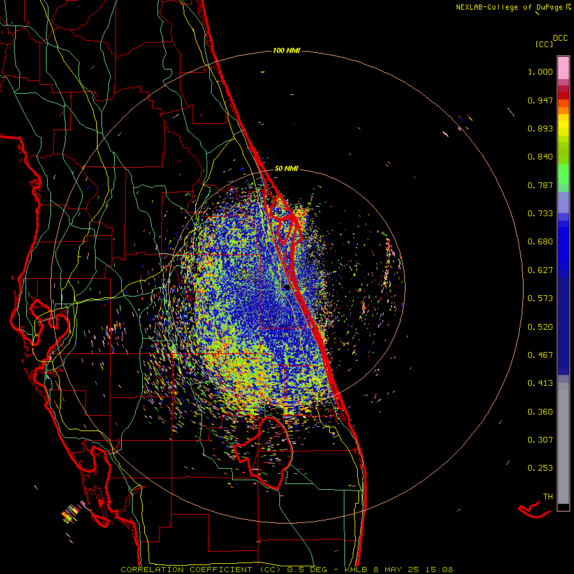Select the 0.413 scale value
This screenshot has width=574, height=574.
[x=540, y=383]
